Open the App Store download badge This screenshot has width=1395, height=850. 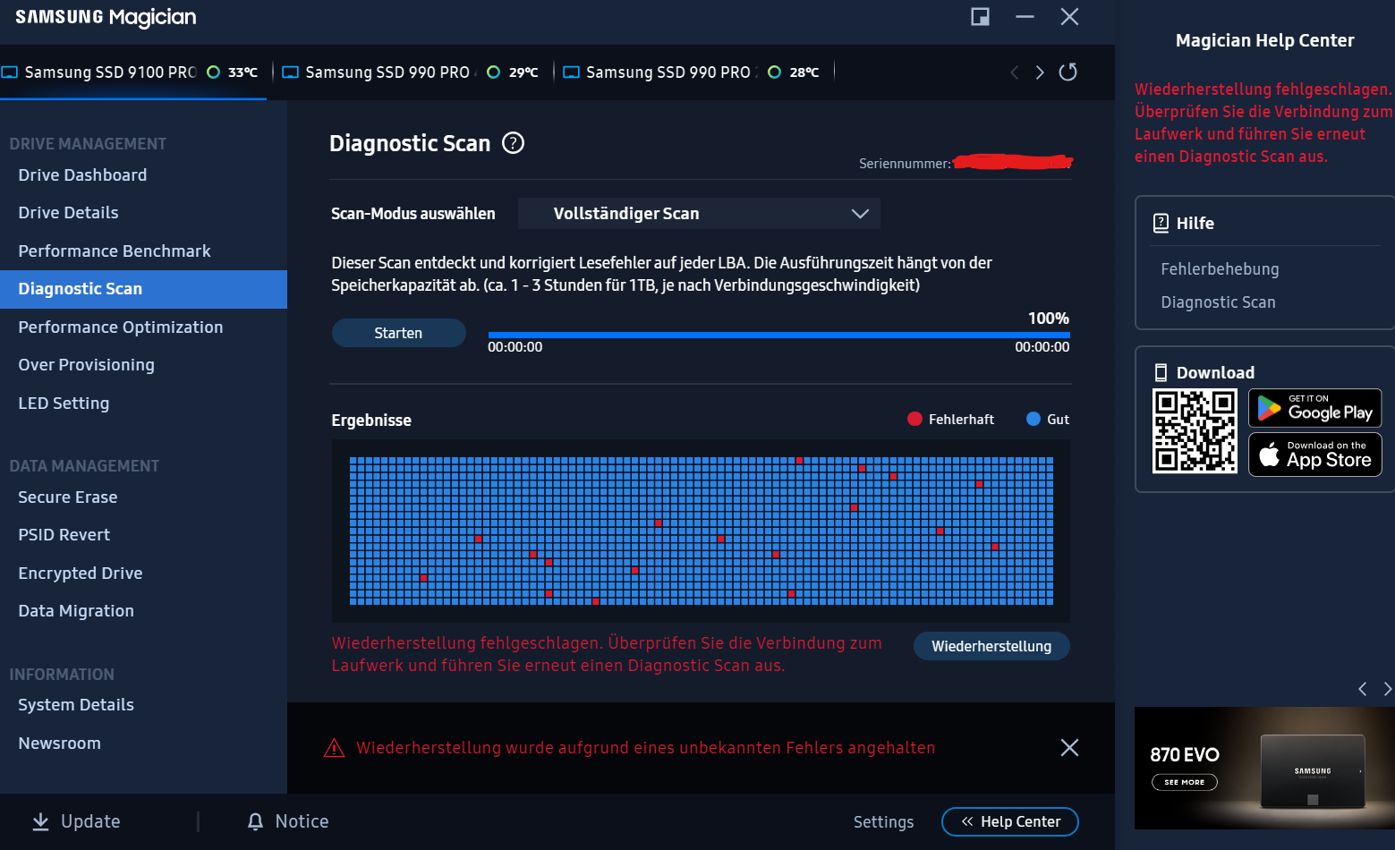coord(1315,455)
